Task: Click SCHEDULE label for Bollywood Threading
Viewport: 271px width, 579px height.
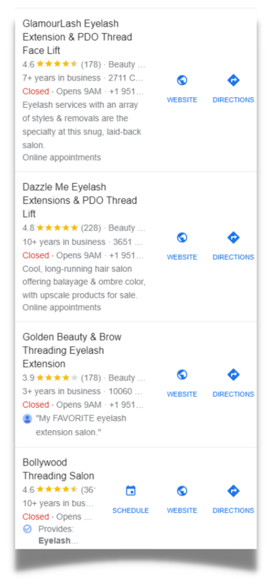Action: tap(131, 510)
